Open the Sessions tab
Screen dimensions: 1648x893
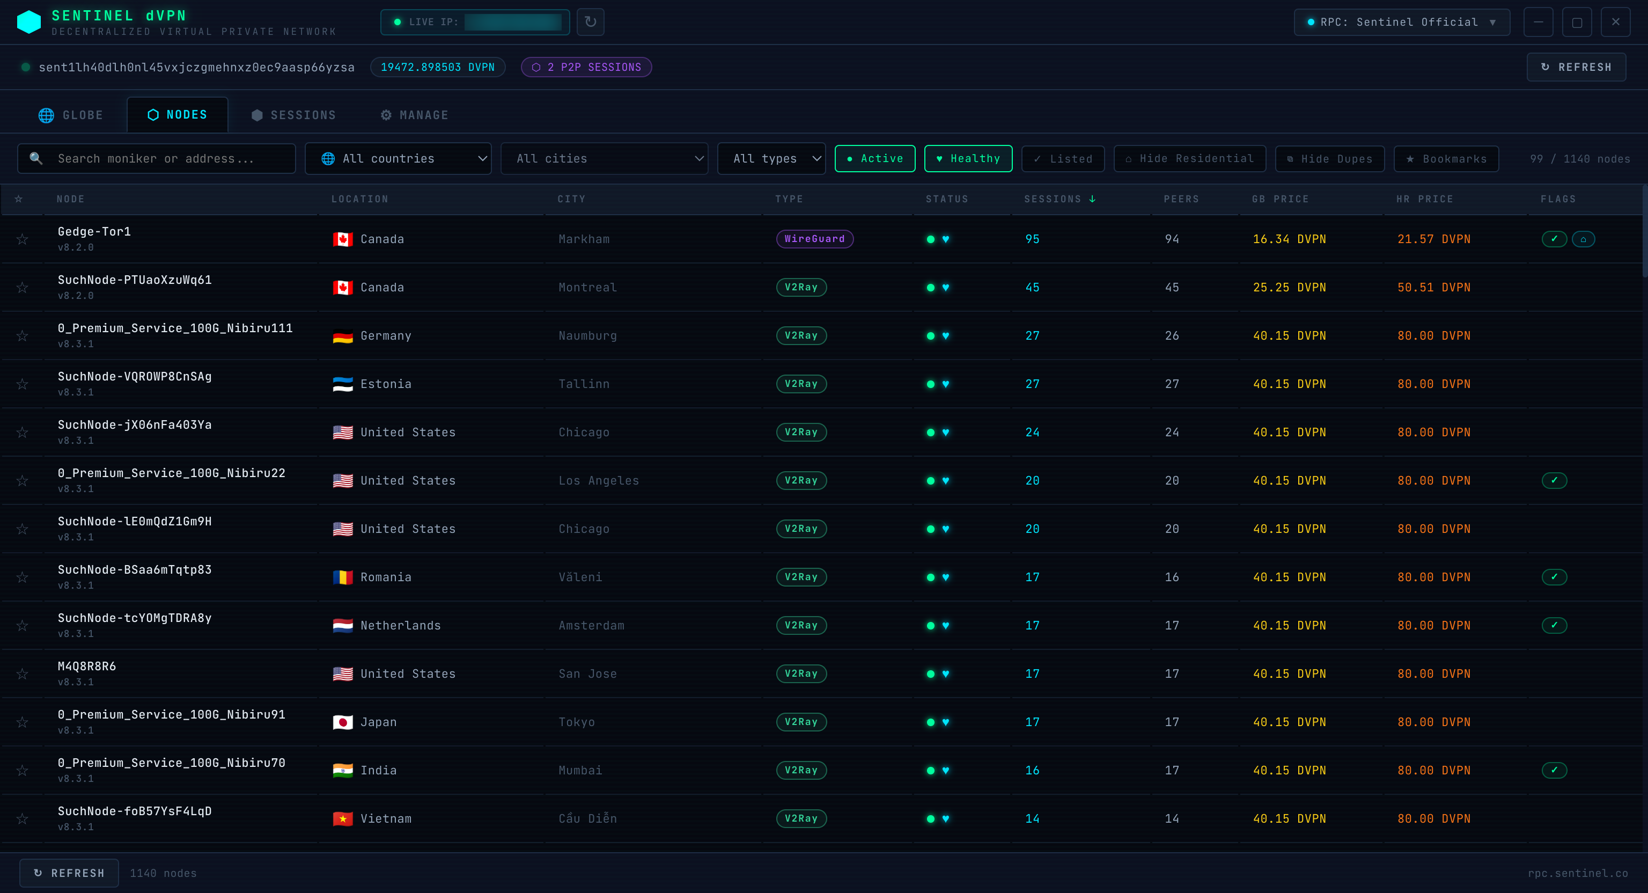click(x=293, y=115)
